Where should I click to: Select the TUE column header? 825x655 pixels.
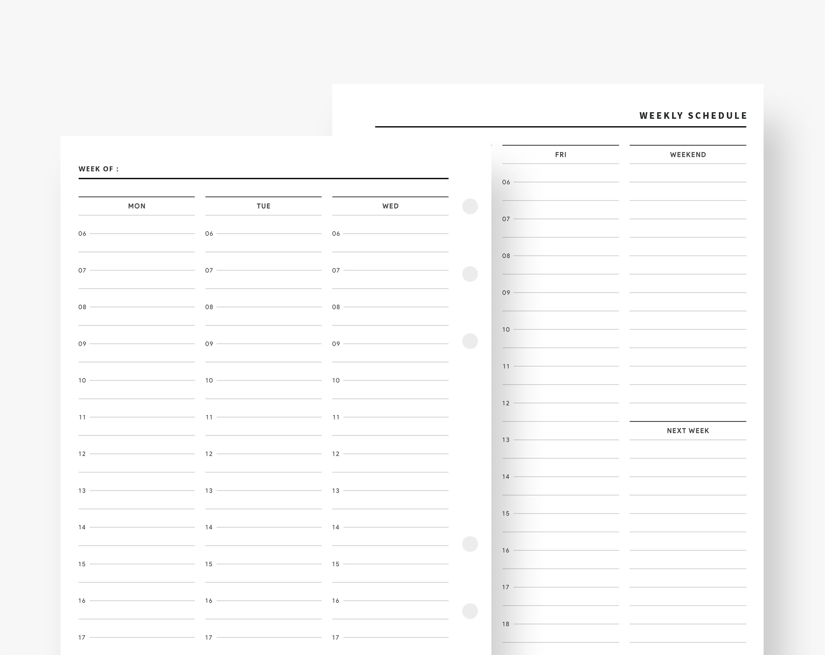(x=263, y=206)
